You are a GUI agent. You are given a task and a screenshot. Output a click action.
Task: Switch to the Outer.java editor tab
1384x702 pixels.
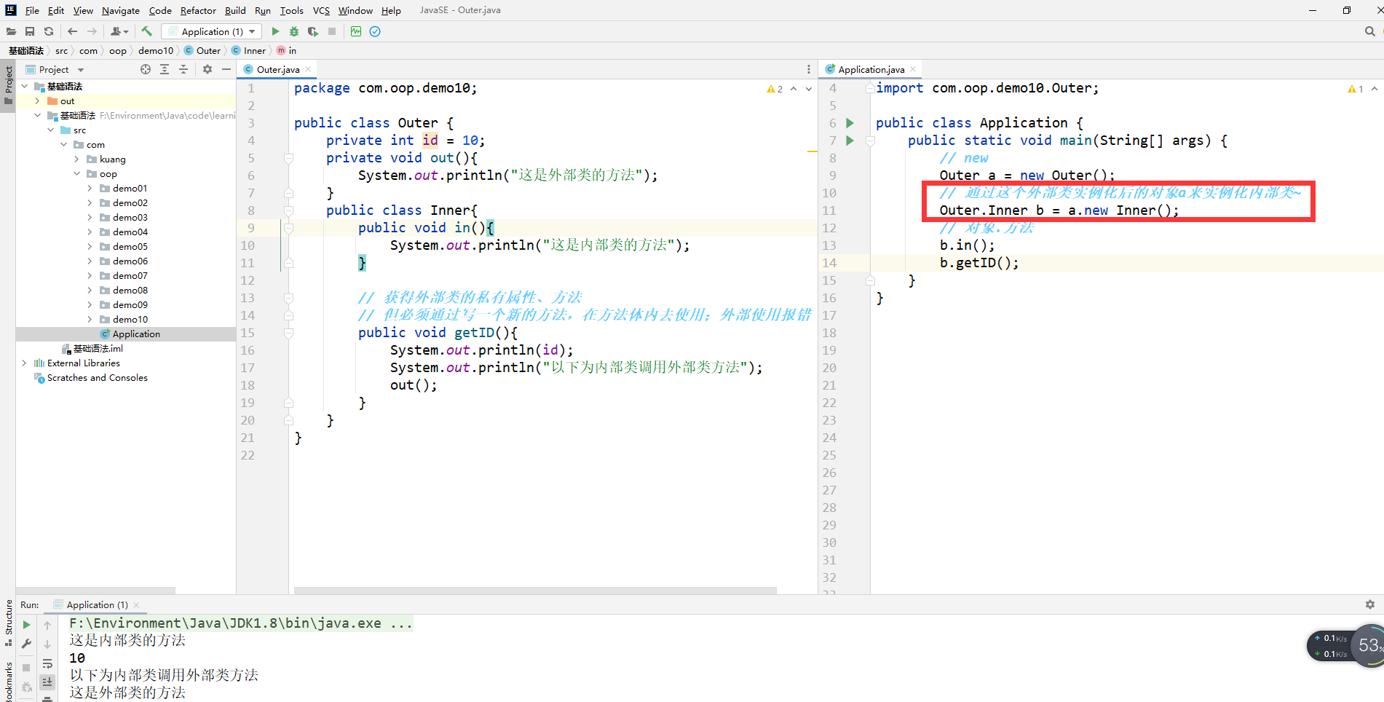coord(278,69)
